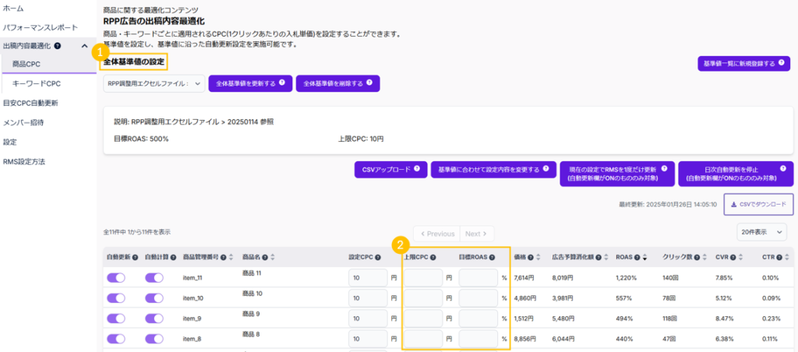Collapse the 出稿内容最適化 sidebar section
The width and height of the screenshot is (798, 352).
pos(84,46)
